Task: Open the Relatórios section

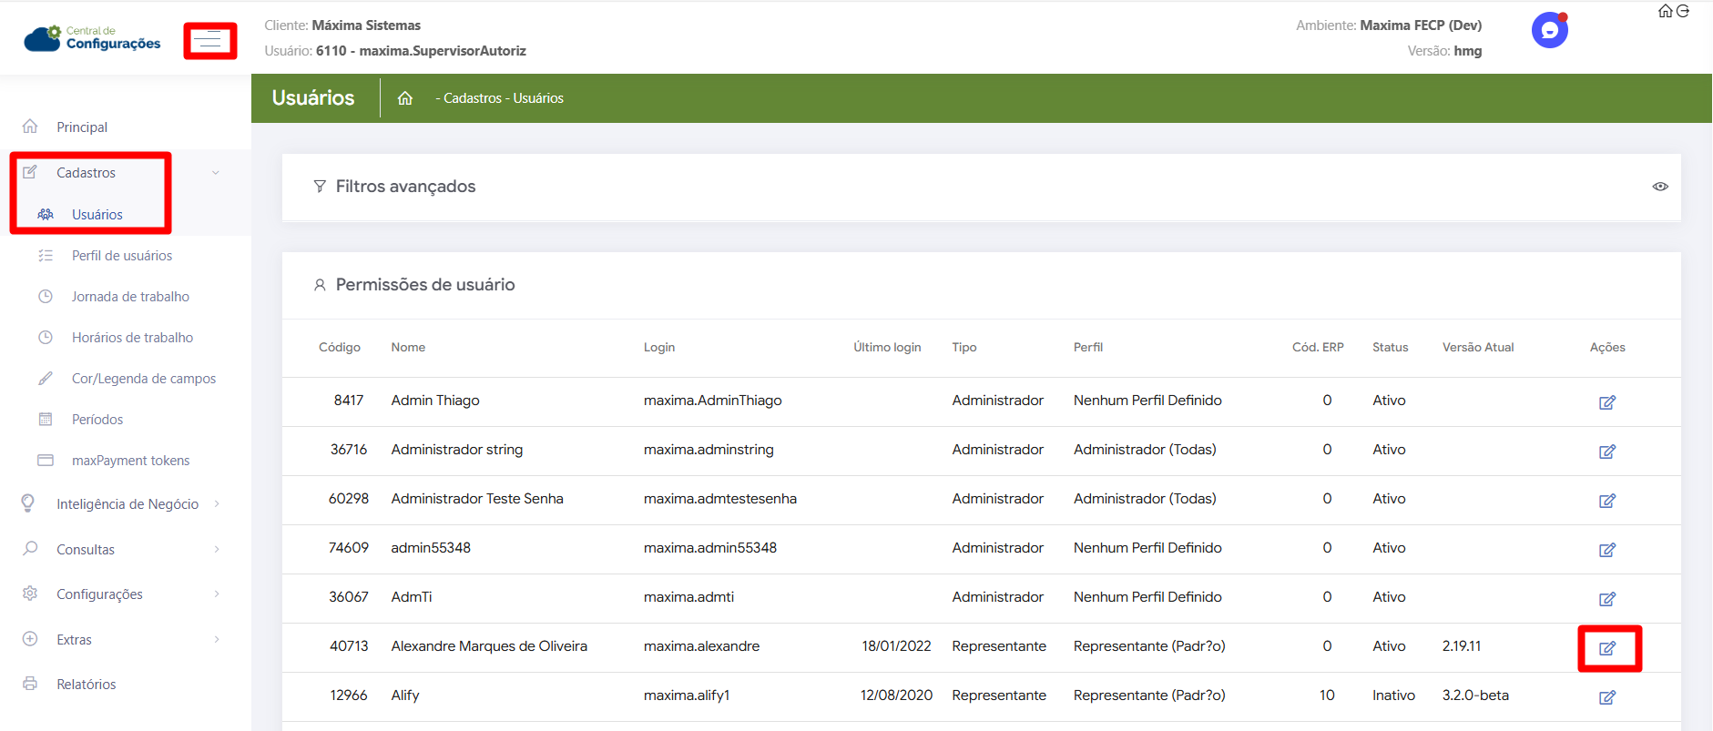Action: (x=87, y=685)
